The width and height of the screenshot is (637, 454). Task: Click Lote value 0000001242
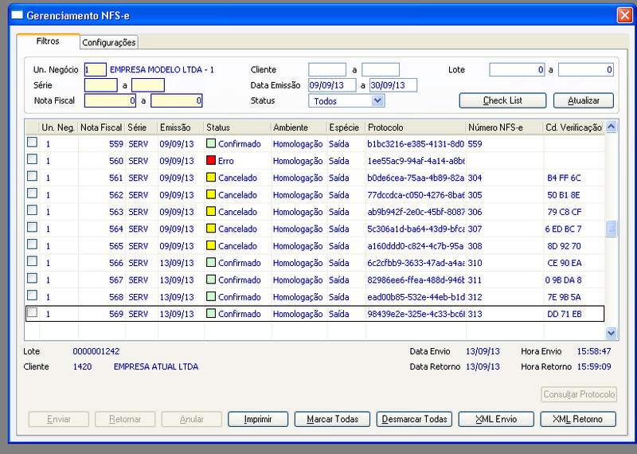tap(96, 351)
